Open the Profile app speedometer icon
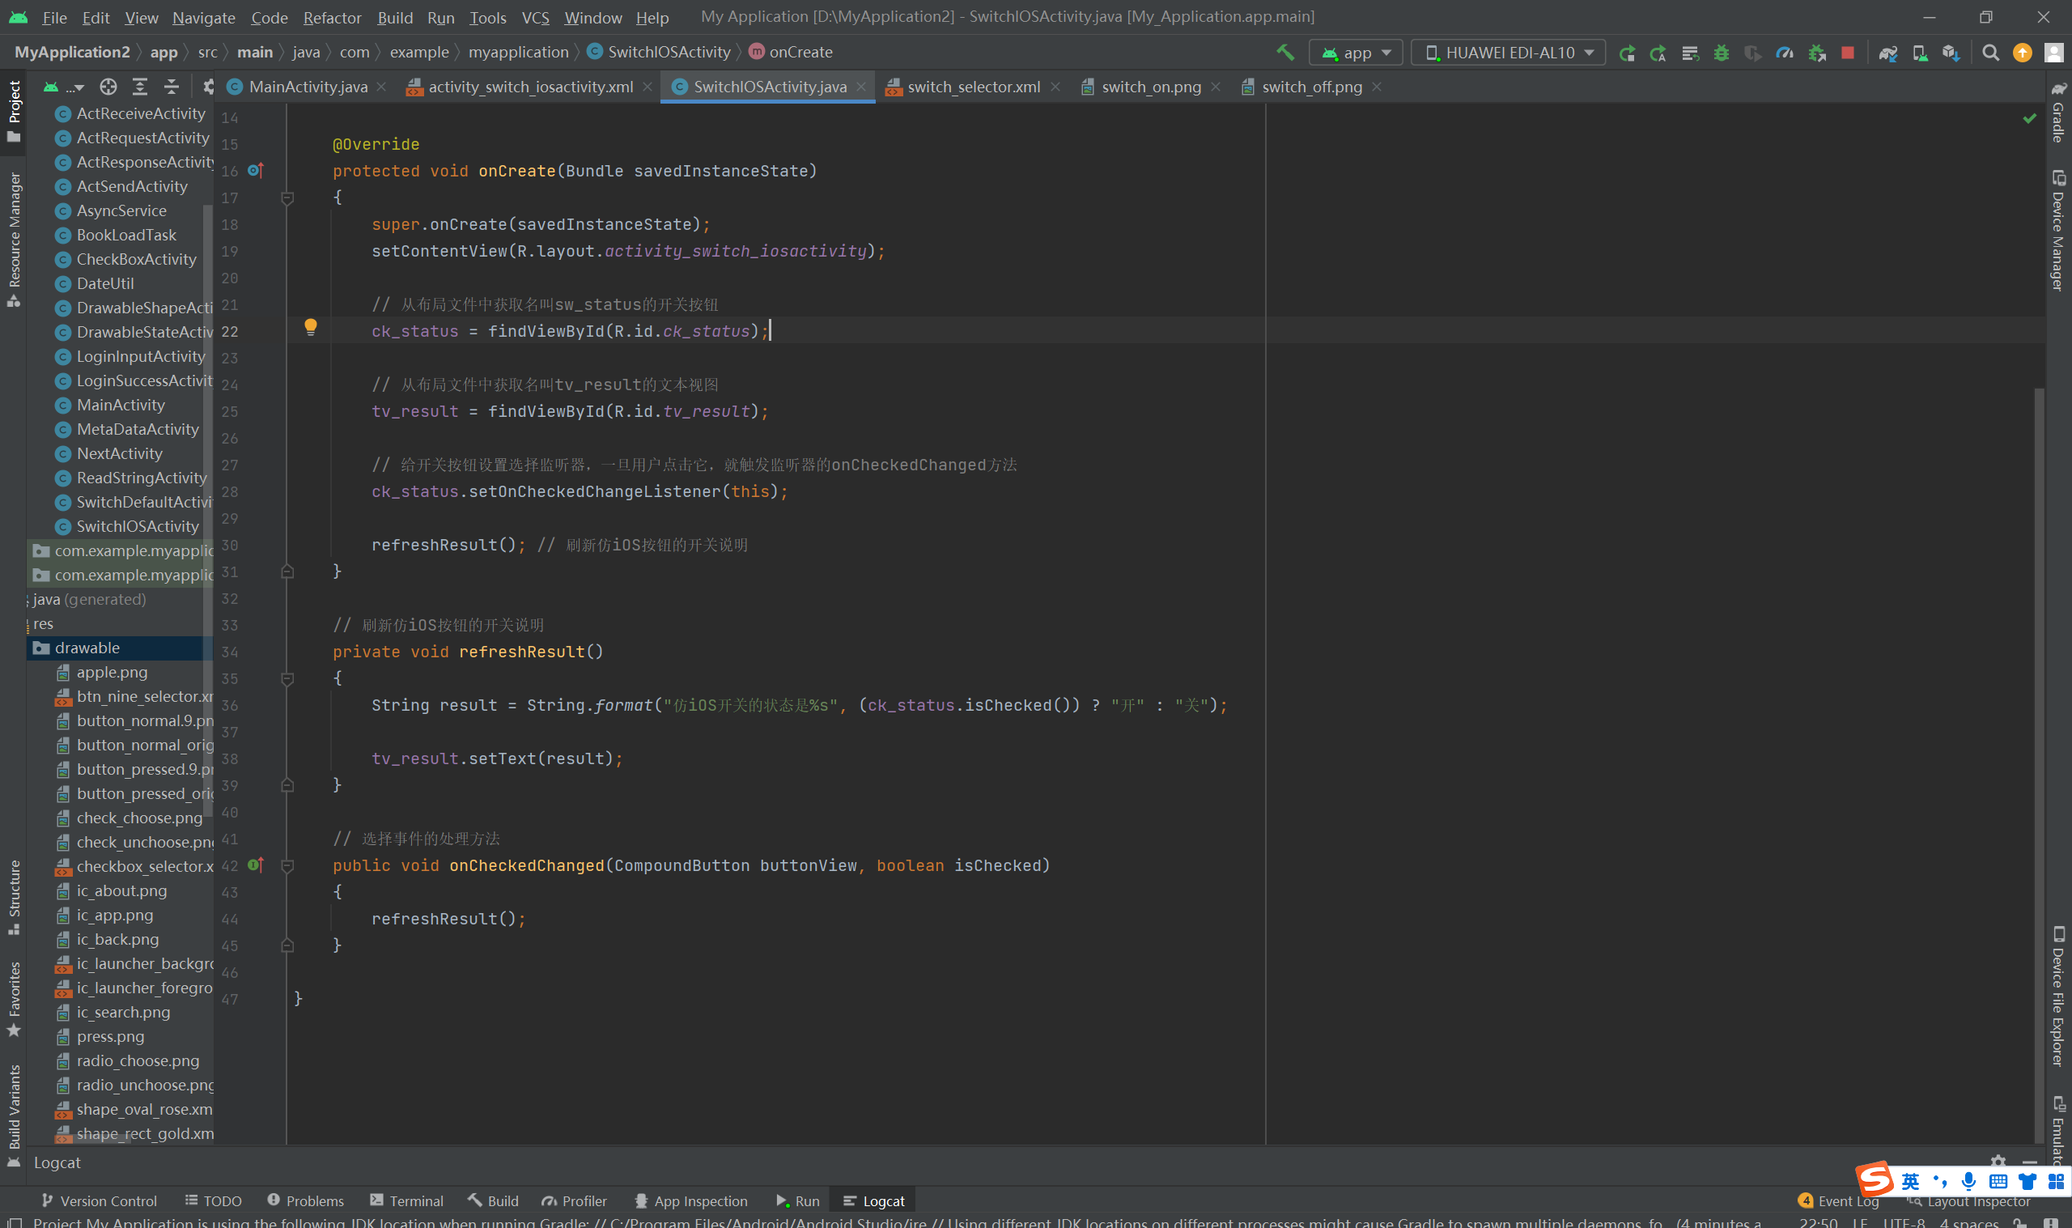The image size is (2072, 1228). (1785, 53)
